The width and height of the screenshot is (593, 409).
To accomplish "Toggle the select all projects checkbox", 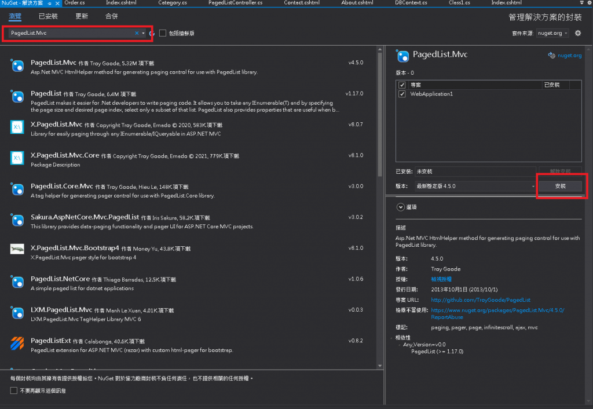I will coord(402,85).
